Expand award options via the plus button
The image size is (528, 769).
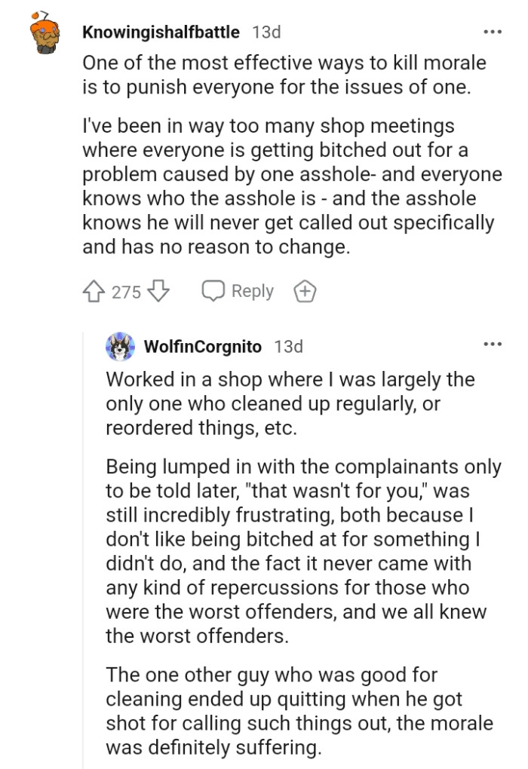[305, 290]
